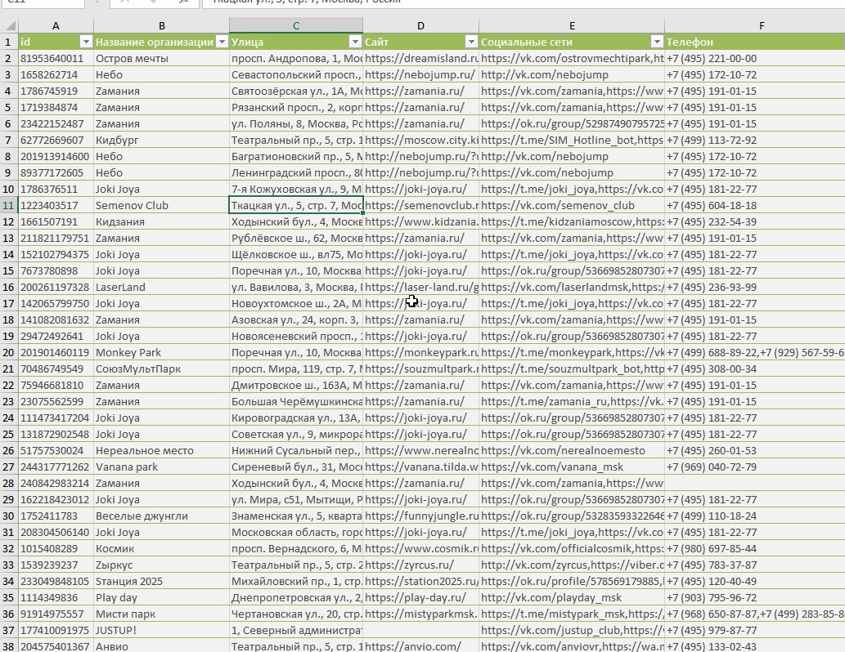Open the id column filter dropdown
This screenshot has height=652, width=845.
(86, 42)
